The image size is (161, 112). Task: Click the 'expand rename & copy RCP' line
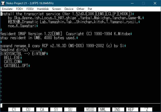tap(63, 46)
